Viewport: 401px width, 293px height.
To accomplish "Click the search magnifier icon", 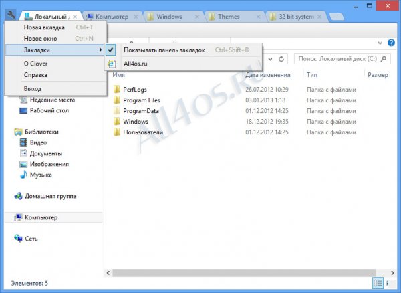I will coord(384,59).
